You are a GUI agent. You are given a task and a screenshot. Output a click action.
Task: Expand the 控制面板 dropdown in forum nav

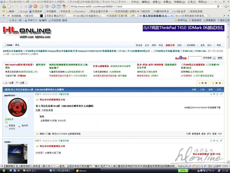tap(192, 45)
